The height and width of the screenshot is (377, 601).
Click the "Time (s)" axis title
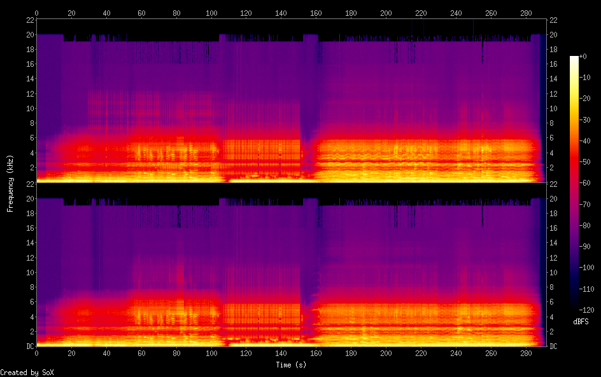(291, 365)
